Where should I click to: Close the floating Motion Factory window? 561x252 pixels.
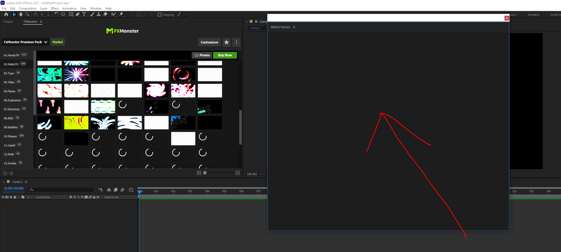click(506, 18)
